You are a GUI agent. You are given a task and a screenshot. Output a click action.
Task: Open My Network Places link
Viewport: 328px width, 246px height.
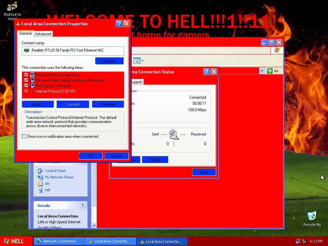point(59,177)
